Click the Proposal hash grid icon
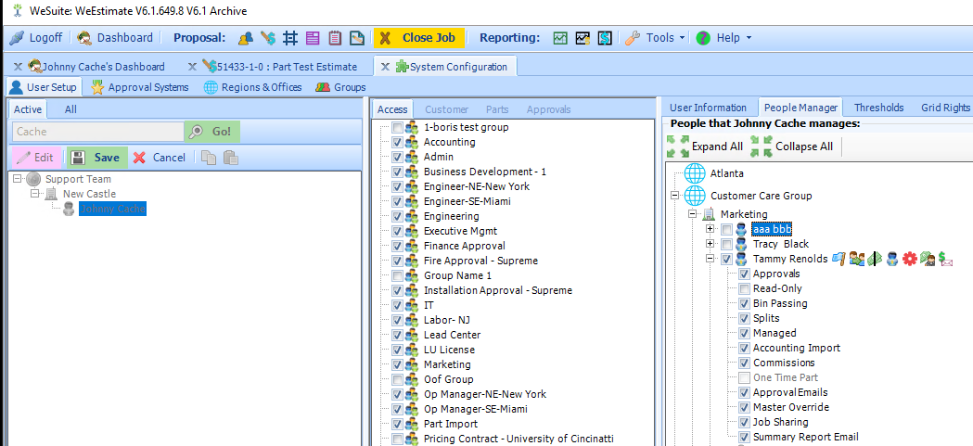The height and width of the screenshot is (446, 973). click(x=289, y=38)
